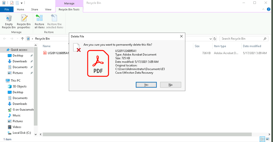Click the Recycle Bin title bar icon
Image resolution: width=273 pixels, height=142 pixels.
pyautogui.click(x=4, y=3)
